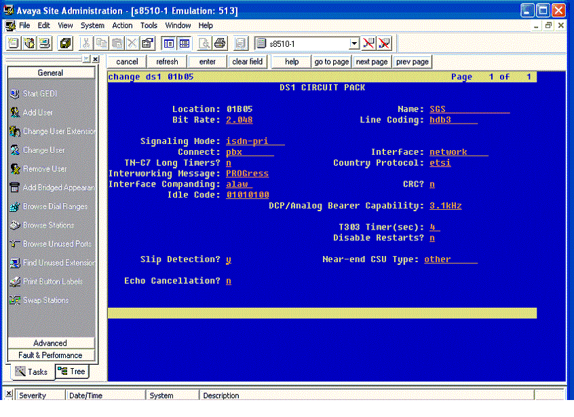Open Browse Stations from General tasks
Viewport: 574px width, 417px height.
tap(48, 225)
